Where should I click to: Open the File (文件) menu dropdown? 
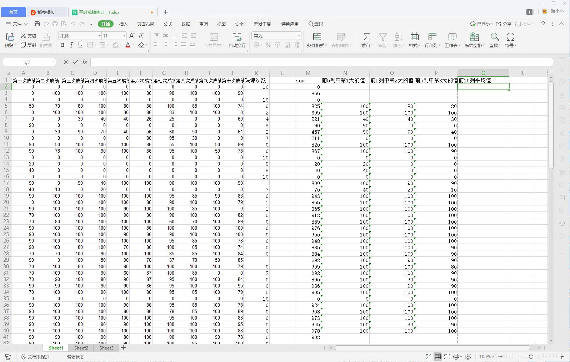click(16, 24)
